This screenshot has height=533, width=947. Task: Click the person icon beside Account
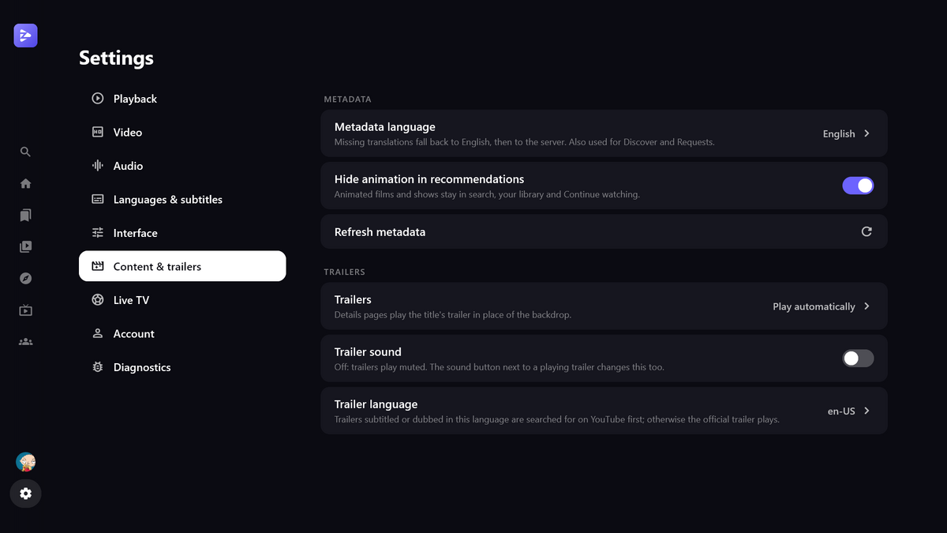98,333
